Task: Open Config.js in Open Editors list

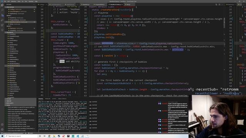Action: pos(20,9)
